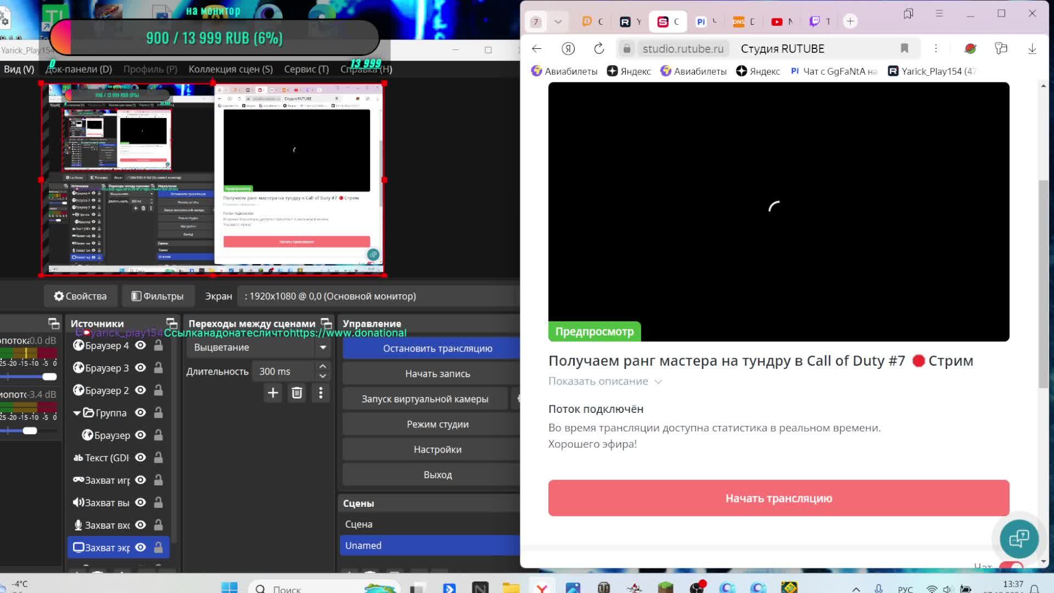Open the browser downloads arrow icon

(1032, 49)
